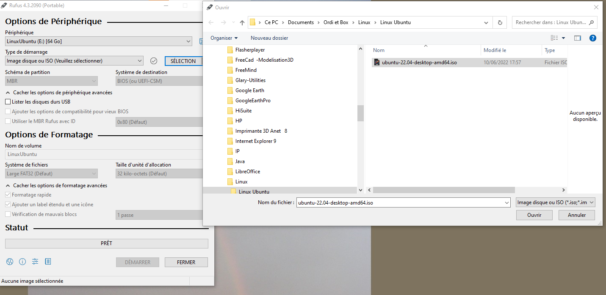Click the SÉLECTION button in Rufus

(x=183, y=61)
